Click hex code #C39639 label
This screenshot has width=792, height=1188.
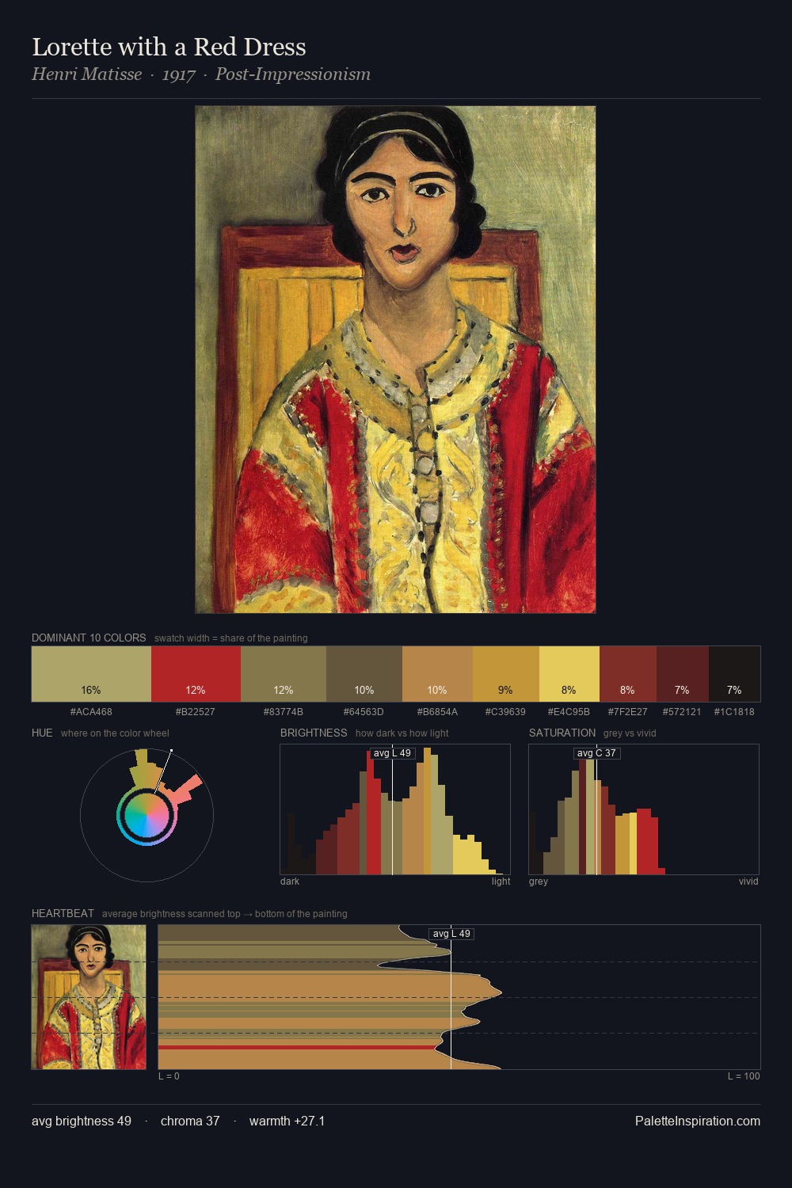tap(505, 712)
